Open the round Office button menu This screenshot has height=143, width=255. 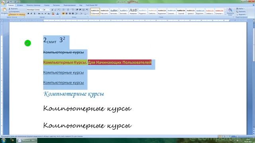tap(3, 3)
